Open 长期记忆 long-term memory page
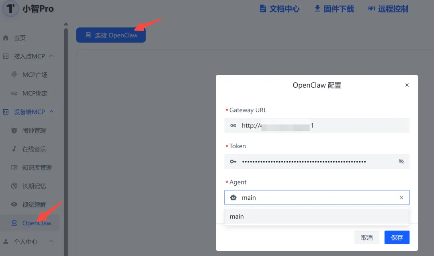Image resolution: width=434 pixels, height=256 pixels. point(34,186)
